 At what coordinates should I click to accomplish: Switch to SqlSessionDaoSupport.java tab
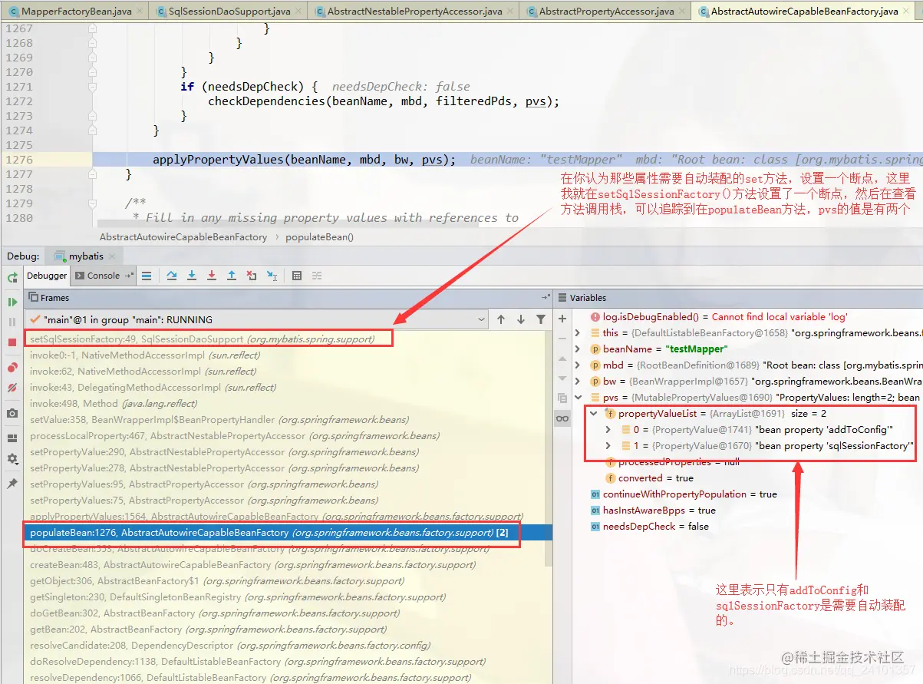point(227,12)
